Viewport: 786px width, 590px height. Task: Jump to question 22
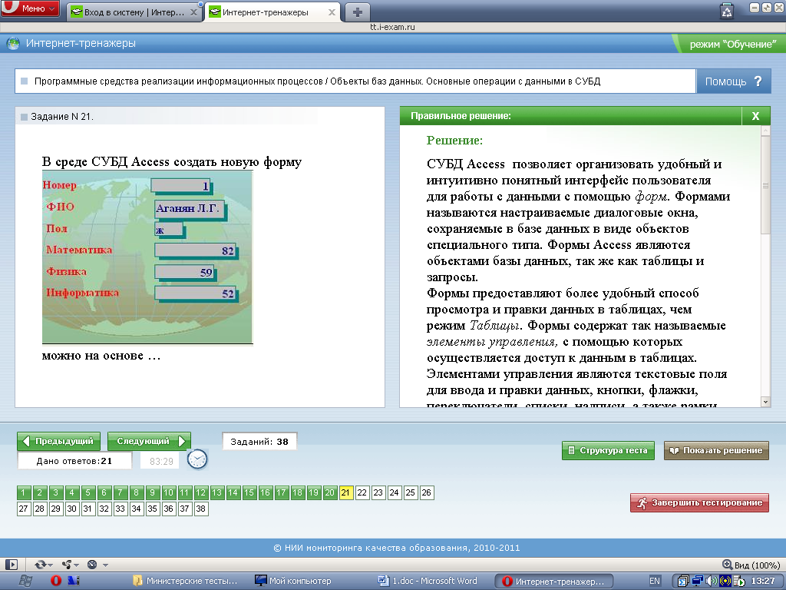point(362,492)
